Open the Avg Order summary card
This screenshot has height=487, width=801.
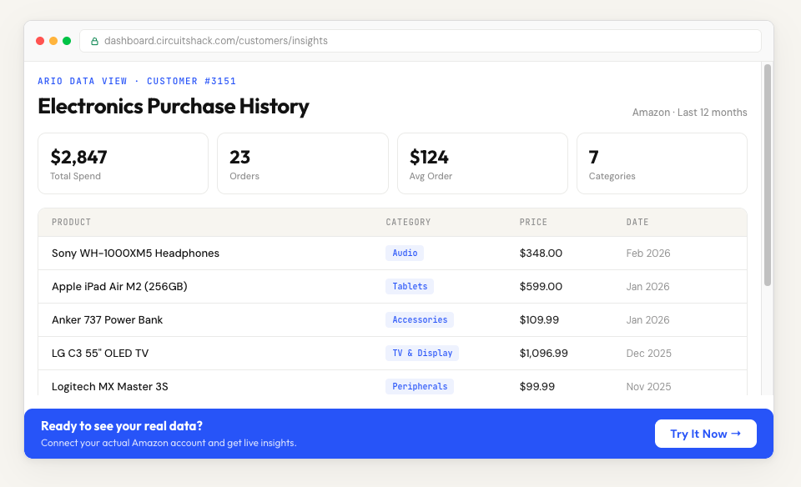coord(482,163)
